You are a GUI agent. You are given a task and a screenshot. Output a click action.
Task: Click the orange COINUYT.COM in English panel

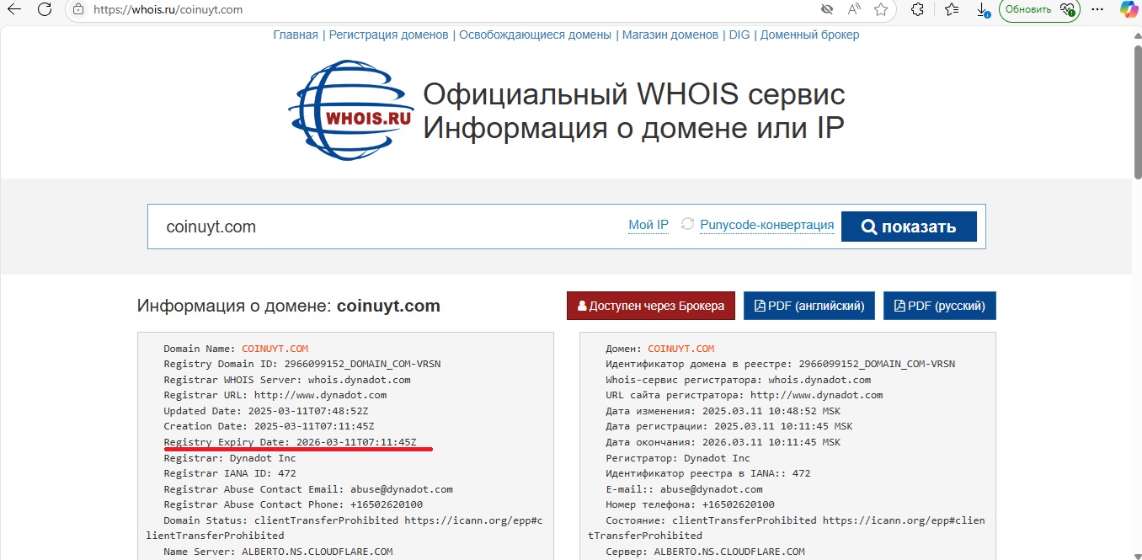point(275,349)
